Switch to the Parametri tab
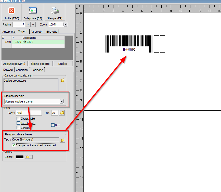This screenshot has height=192, width=221. click(x=36, y=32)
